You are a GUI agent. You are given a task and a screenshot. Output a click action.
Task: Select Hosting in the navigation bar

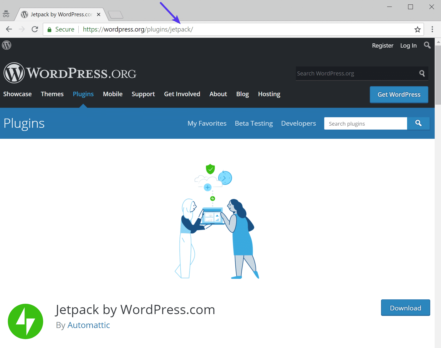(x=269, y=94)
